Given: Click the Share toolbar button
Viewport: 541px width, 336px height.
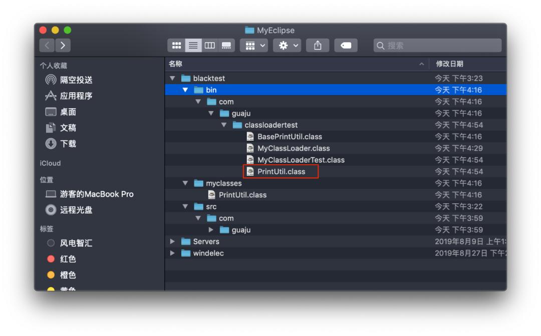Looking at the screenshot, I should pyautogui.click(x=318, y=46).
